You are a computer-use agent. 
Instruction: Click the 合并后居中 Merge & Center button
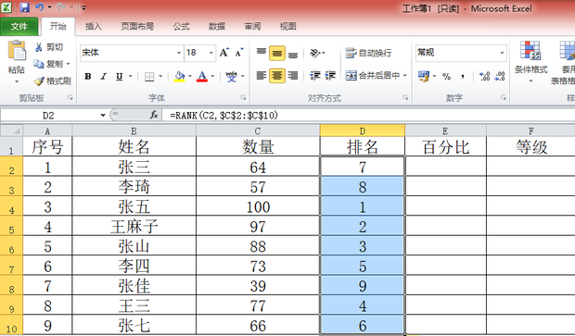click(x=373, y=75)
